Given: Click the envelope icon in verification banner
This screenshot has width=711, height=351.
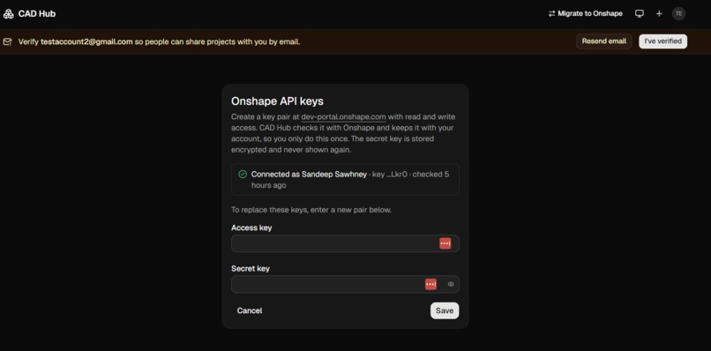Looking at the screenshot, I should 7,41.
